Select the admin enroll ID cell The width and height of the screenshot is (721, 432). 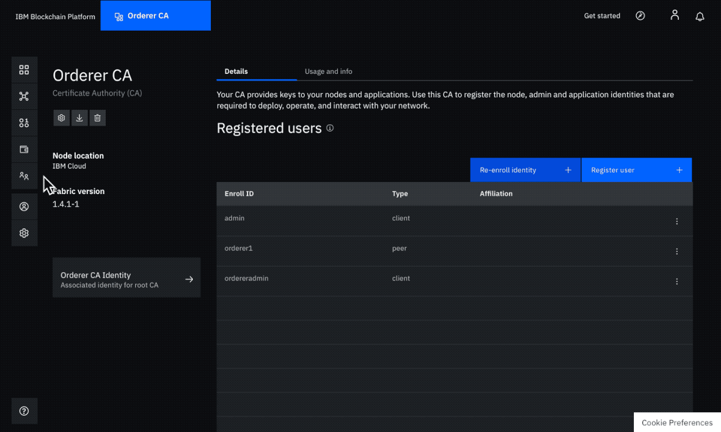[234, 219]
